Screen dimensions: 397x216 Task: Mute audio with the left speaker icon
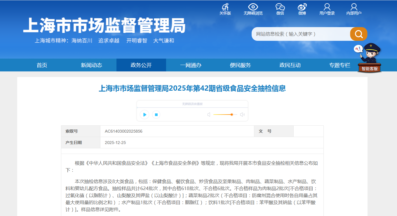[x=209, y=115]
